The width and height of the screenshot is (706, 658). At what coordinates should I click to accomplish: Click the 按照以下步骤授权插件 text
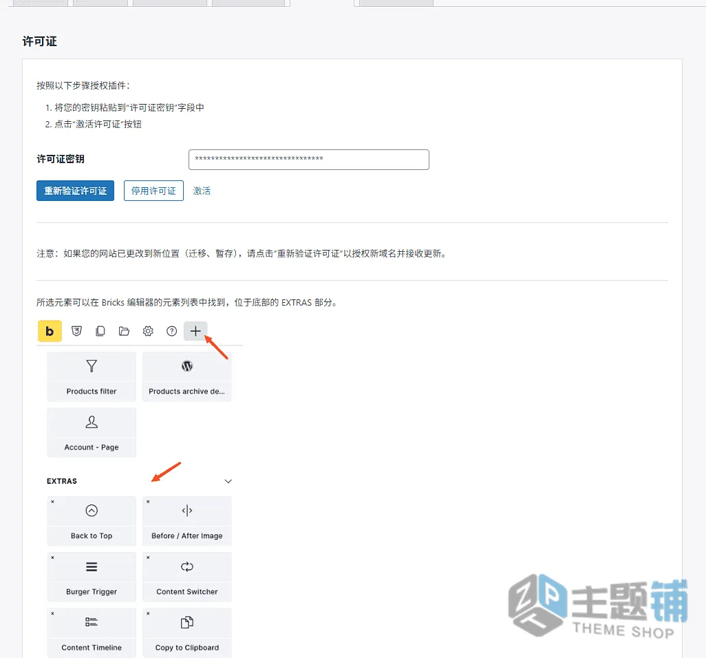[x=83, y=85]
